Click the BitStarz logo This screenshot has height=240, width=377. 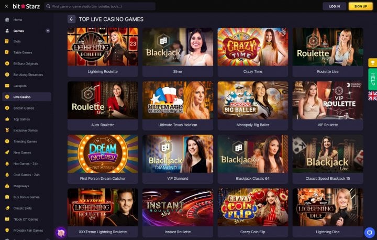26,6
